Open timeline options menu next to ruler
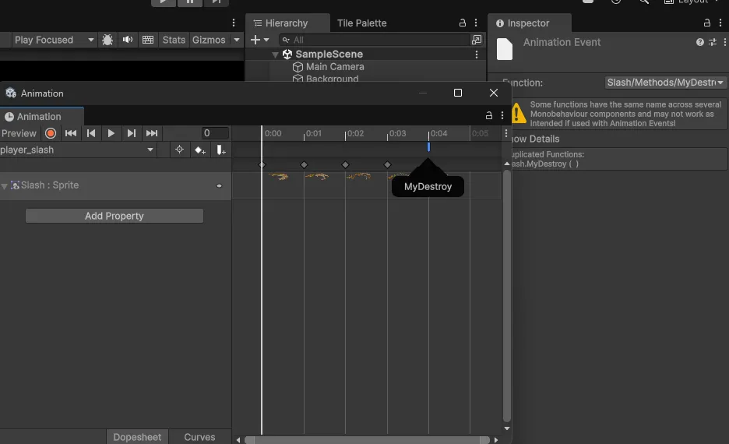Viewport: 729px width, 444px height. 506,133
